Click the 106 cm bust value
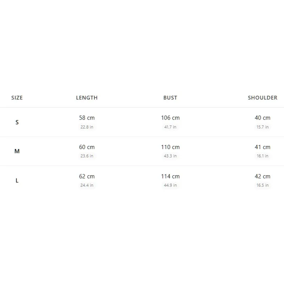This screenshot has width=284, height=284. tap(170, 118)
